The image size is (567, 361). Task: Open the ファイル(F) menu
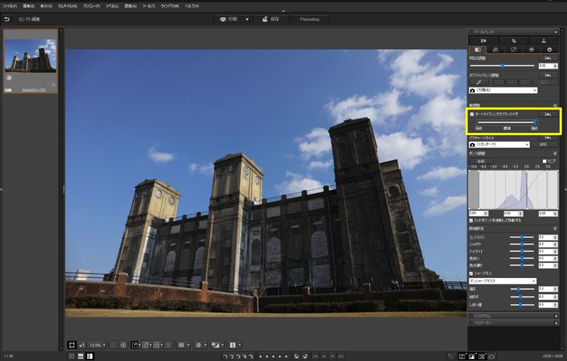[10, 6]
